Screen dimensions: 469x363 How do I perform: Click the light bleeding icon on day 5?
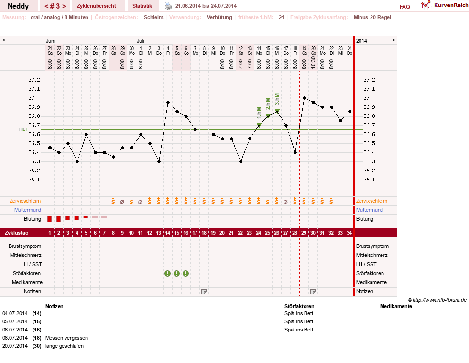[x=86, y=217]
